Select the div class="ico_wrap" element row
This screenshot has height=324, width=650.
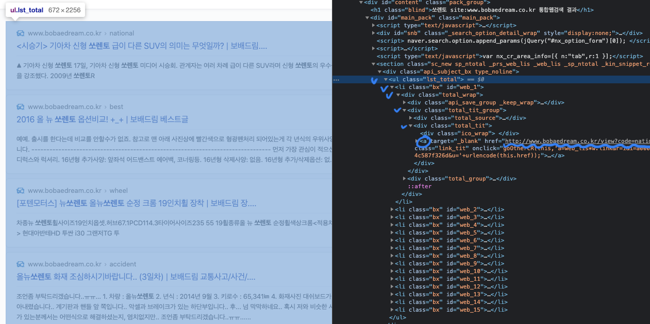[x=470, y=133]
